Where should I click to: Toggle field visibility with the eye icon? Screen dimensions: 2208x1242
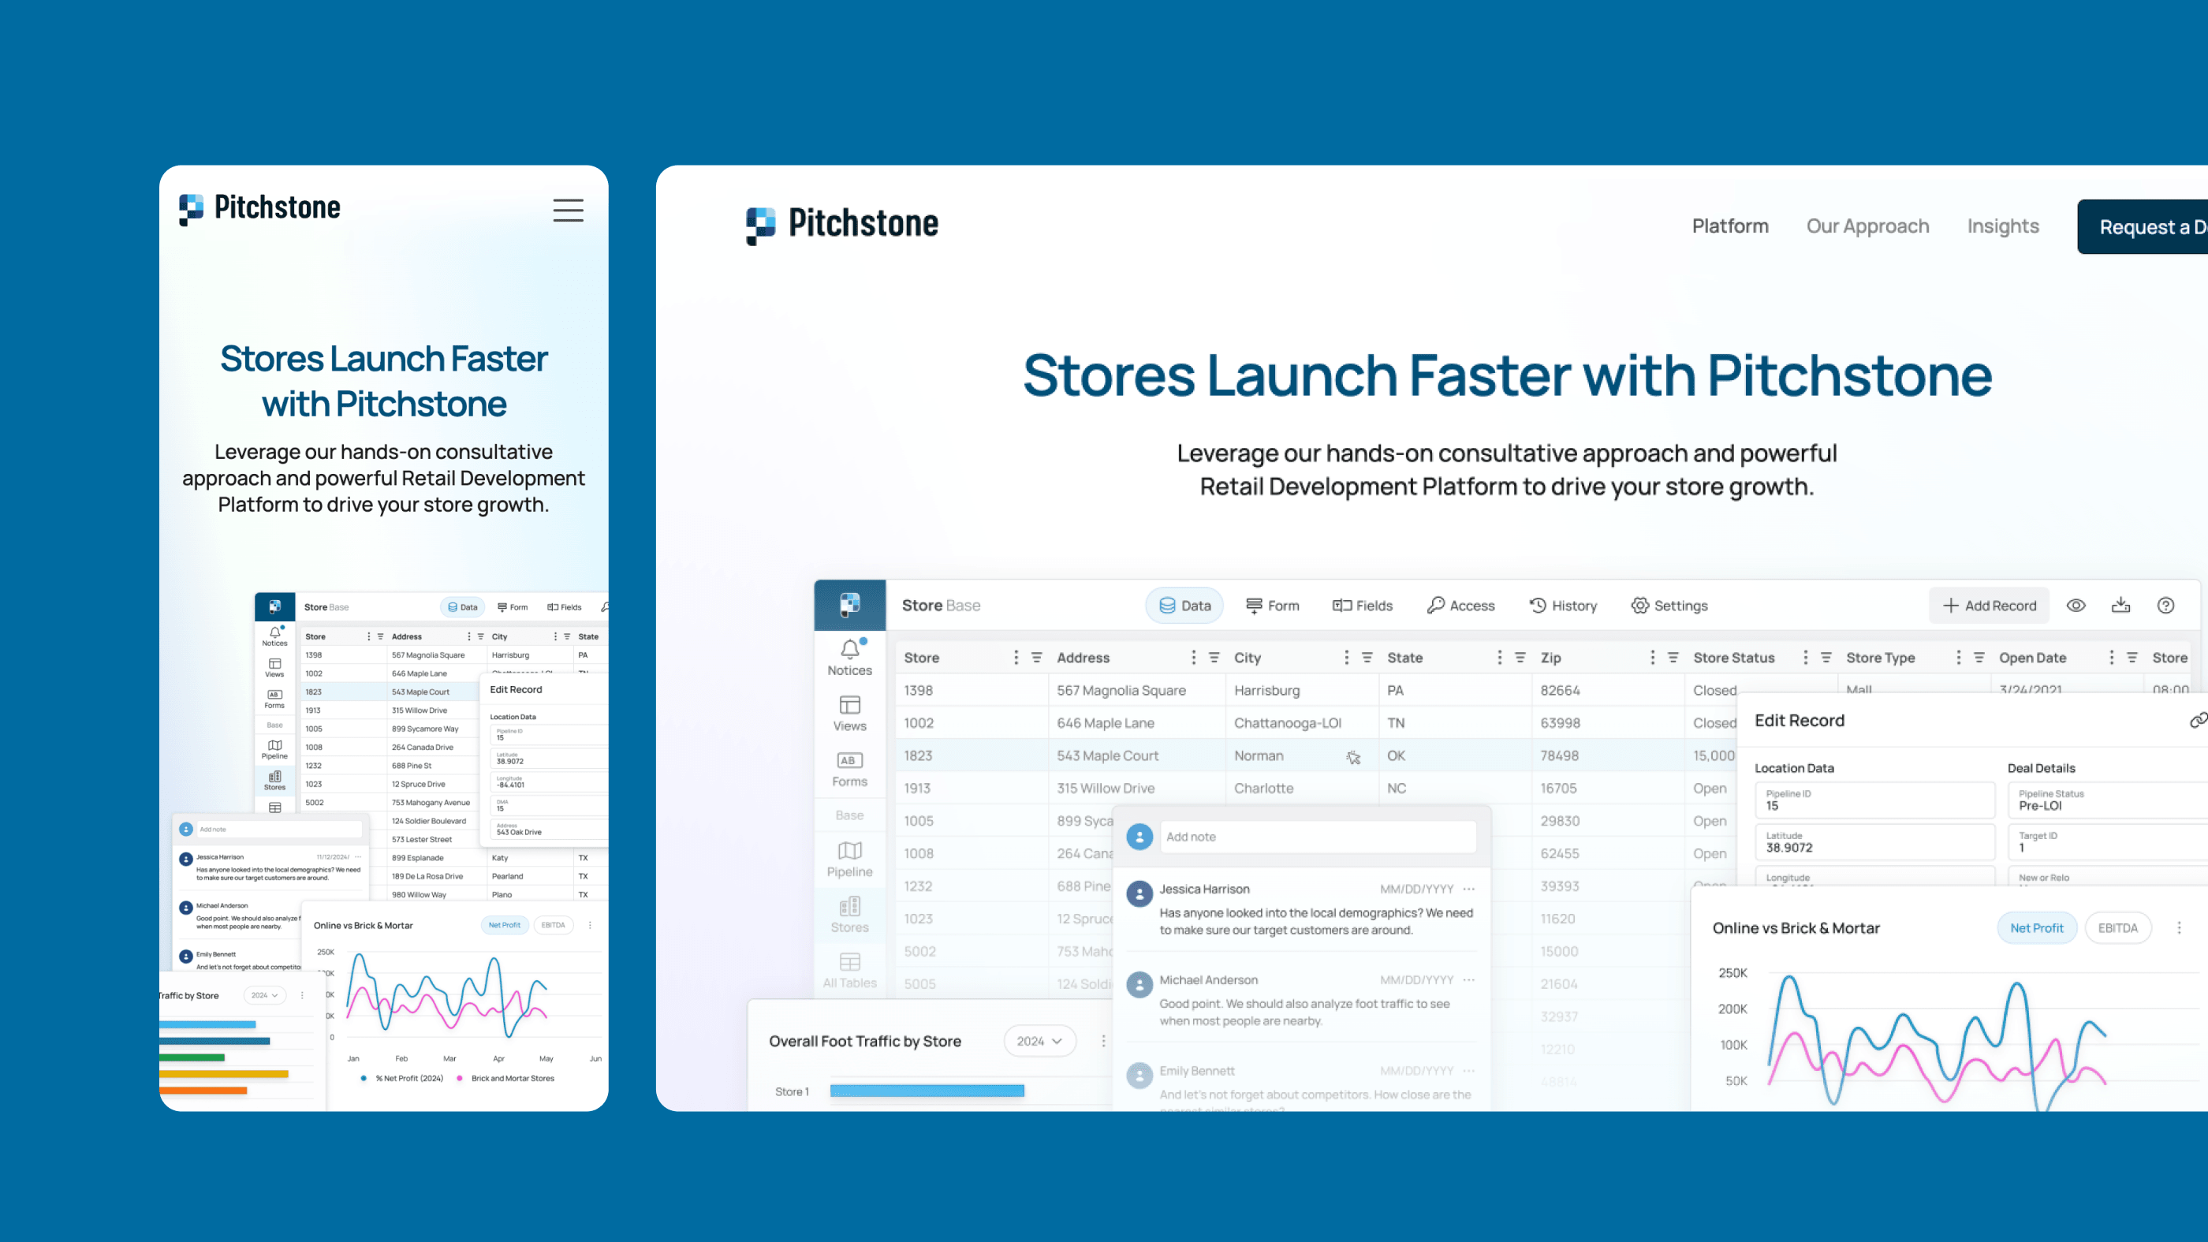pos(2076,605)
